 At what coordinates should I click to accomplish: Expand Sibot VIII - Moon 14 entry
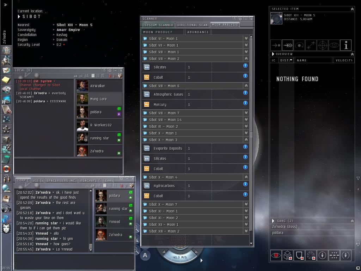point(246,119)
